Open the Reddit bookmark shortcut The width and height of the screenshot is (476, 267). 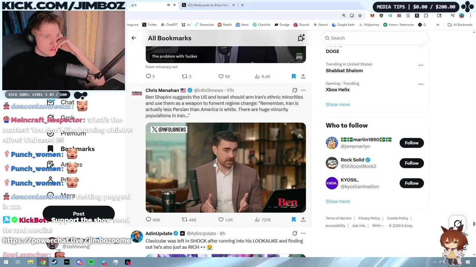pyautogui.click(x=225, y=25)
